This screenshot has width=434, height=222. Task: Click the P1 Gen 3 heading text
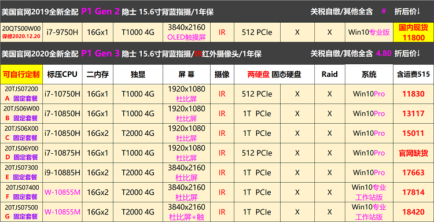point(101,53)
